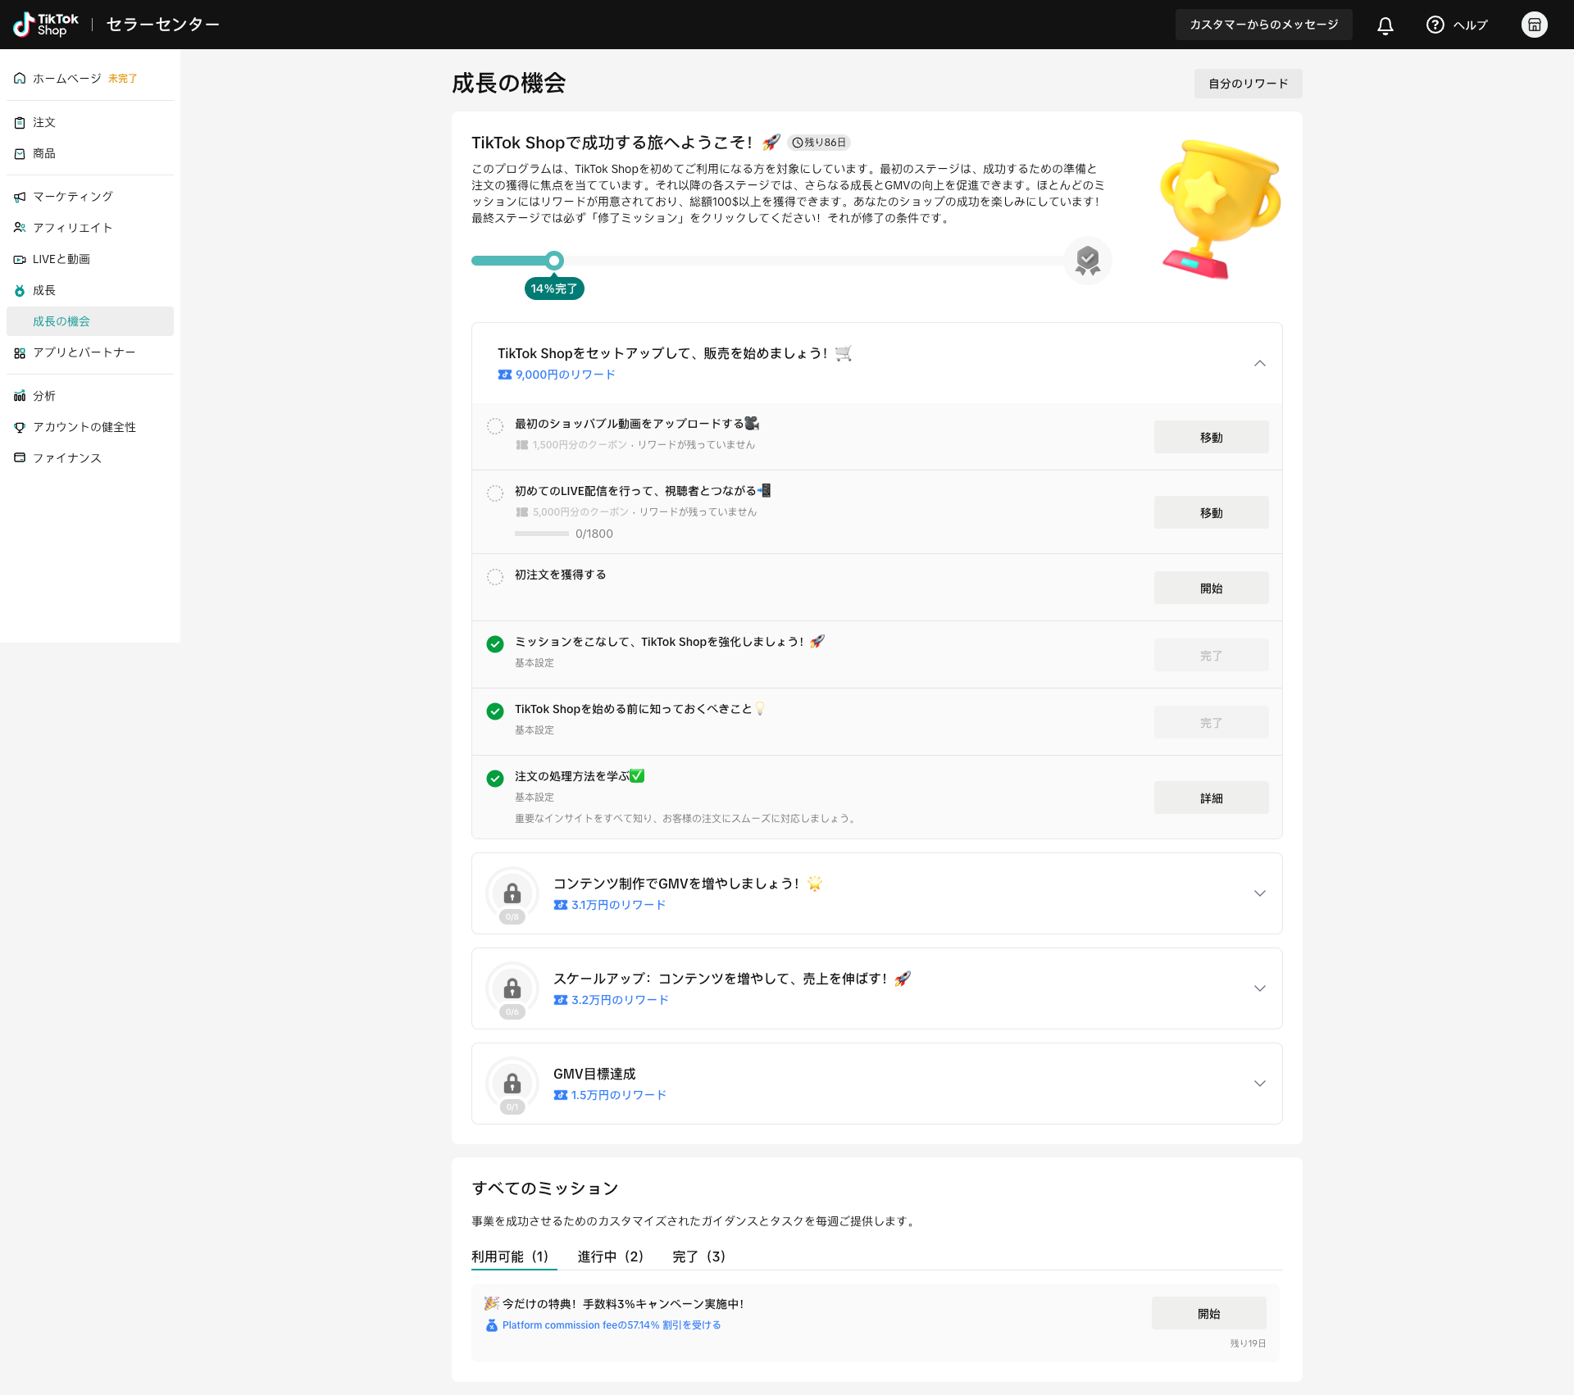
Task: Click the lock icon on GMV目標達成 stage
Action: coord(512,1083)
